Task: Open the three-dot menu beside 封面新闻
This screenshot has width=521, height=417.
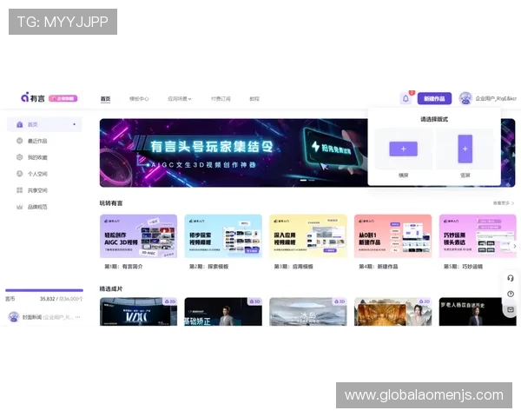Action: [x=78, y=317]
